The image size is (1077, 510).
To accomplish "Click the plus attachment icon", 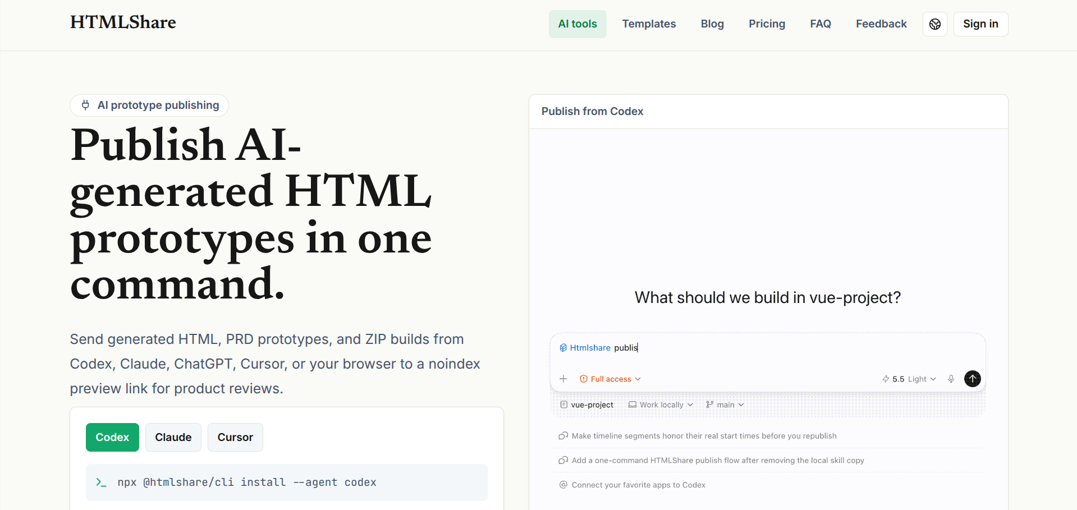I will [x=563, y=379].
